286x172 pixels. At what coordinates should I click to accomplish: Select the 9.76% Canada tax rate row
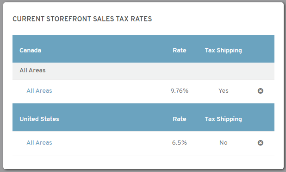pyautogui.click(x=143, y=91)
